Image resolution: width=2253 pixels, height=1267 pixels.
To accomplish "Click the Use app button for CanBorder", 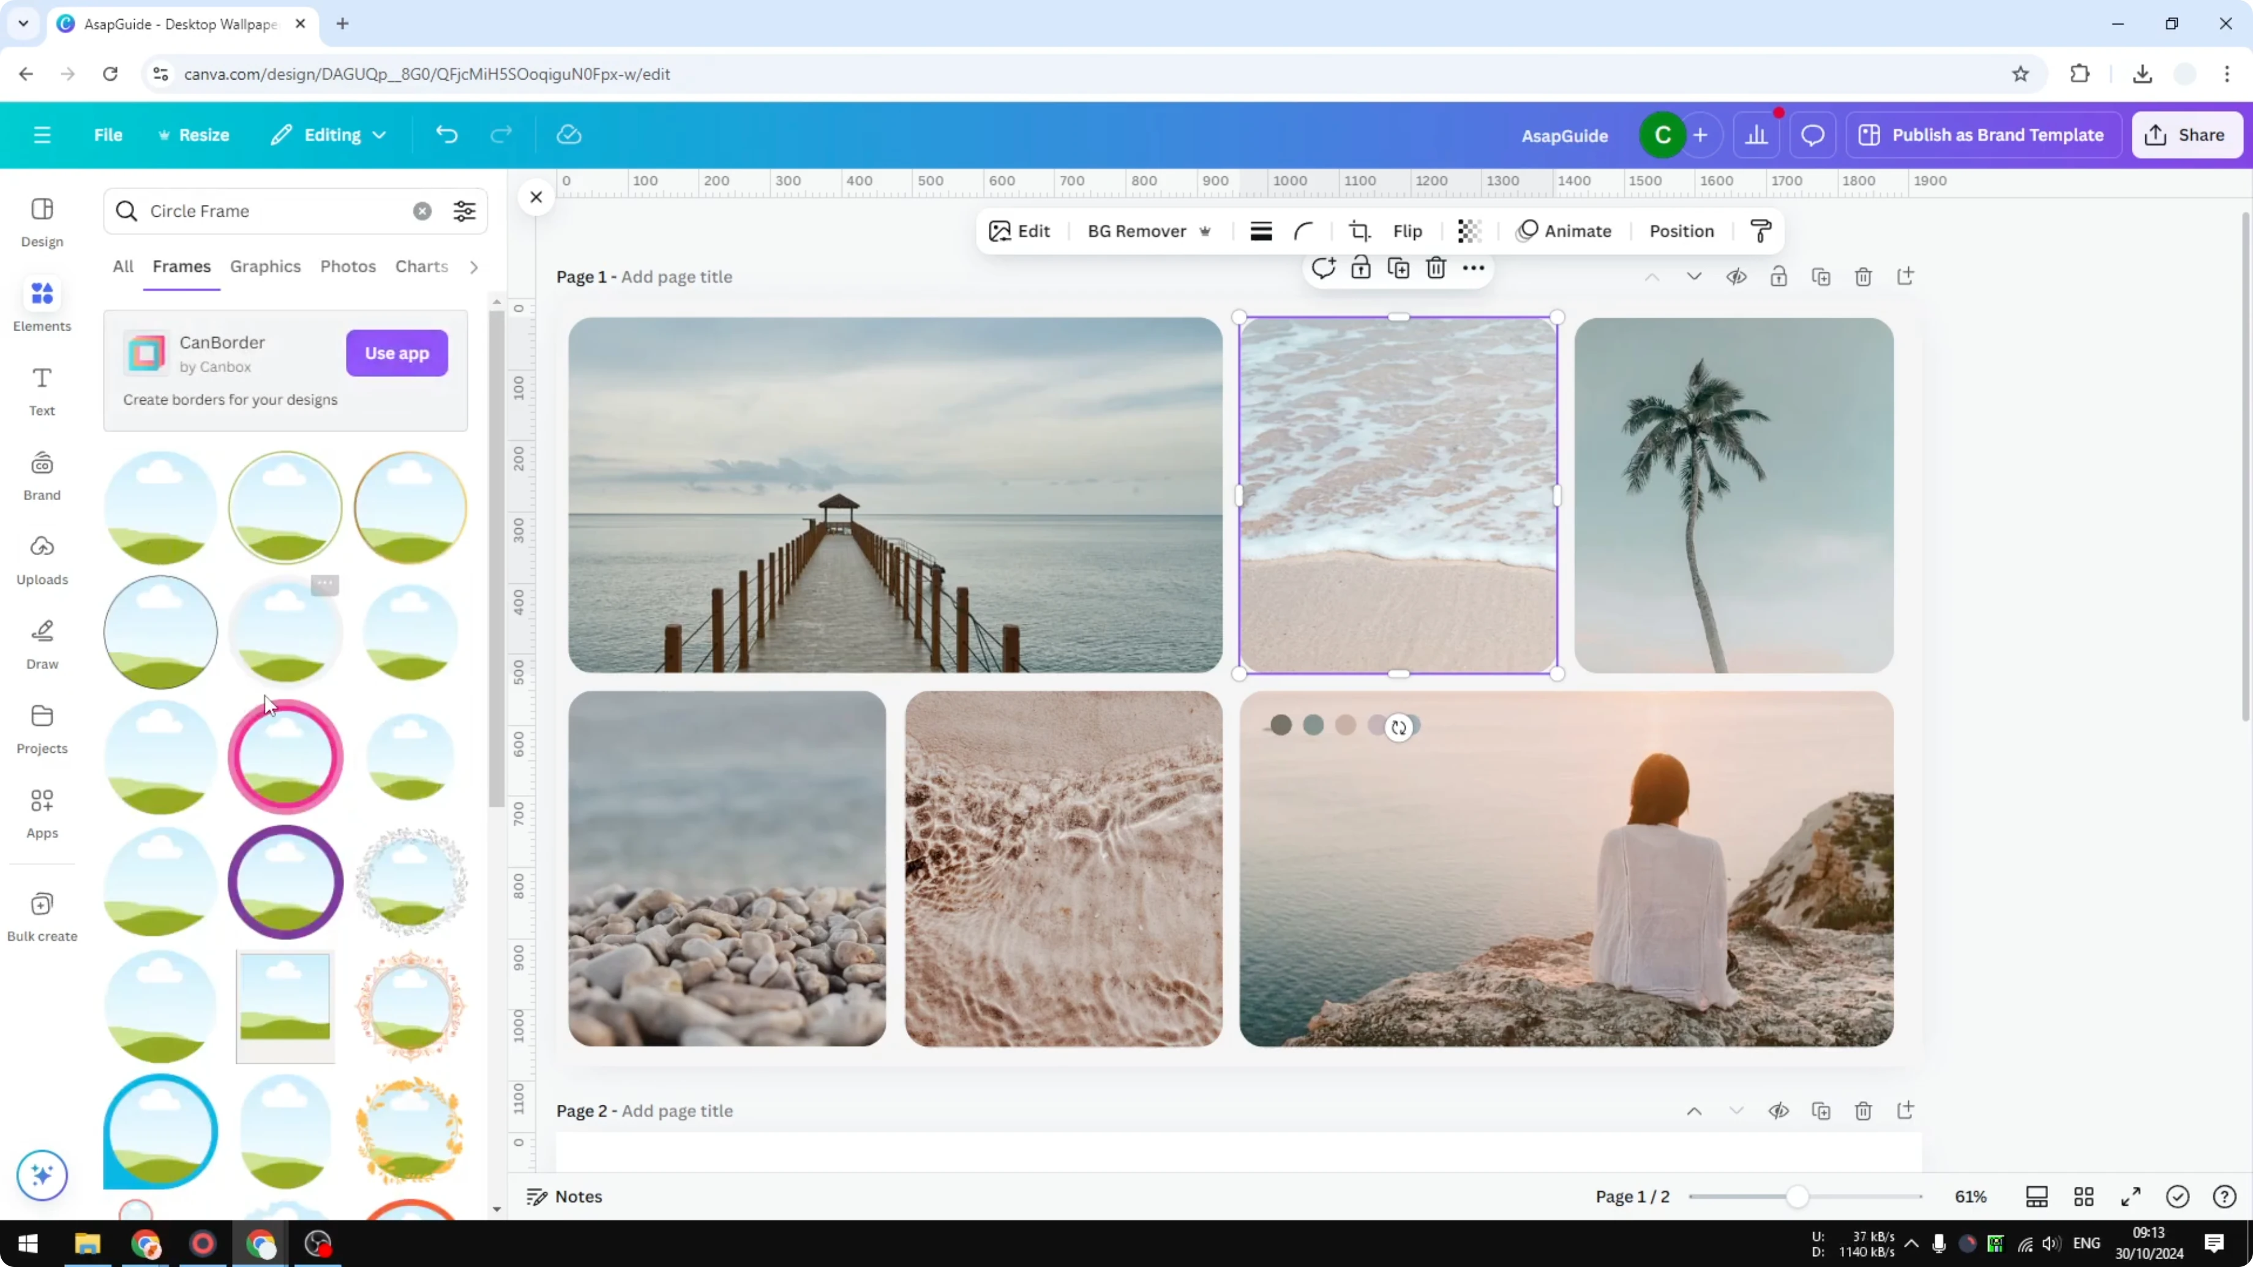I will point(397,353).
